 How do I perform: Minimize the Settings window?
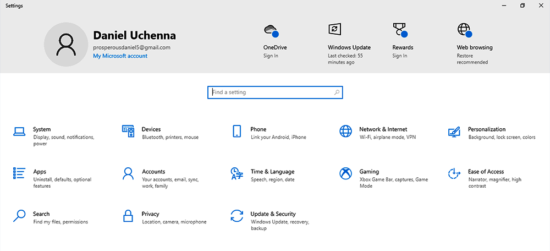pyautogui.click(x=504, y=6)
